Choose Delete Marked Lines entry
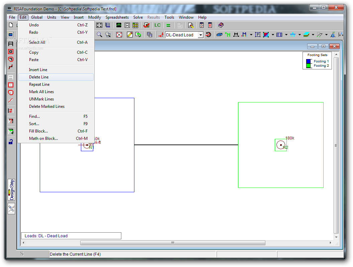 coord(56,106)
